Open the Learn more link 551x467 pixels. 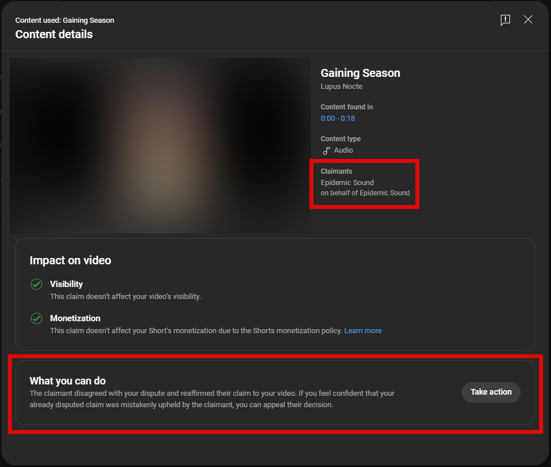[x=362, y=331]
